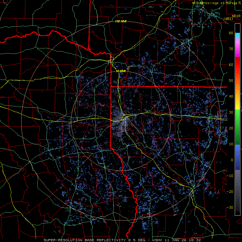The width and height of the screenshot is (242, 242).
Task: Pick the red segment of the color bar
Action: (x=237, y=65)
